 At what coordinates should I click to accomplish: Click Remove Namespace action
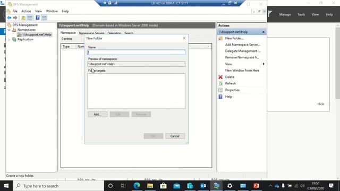(242, 57)
